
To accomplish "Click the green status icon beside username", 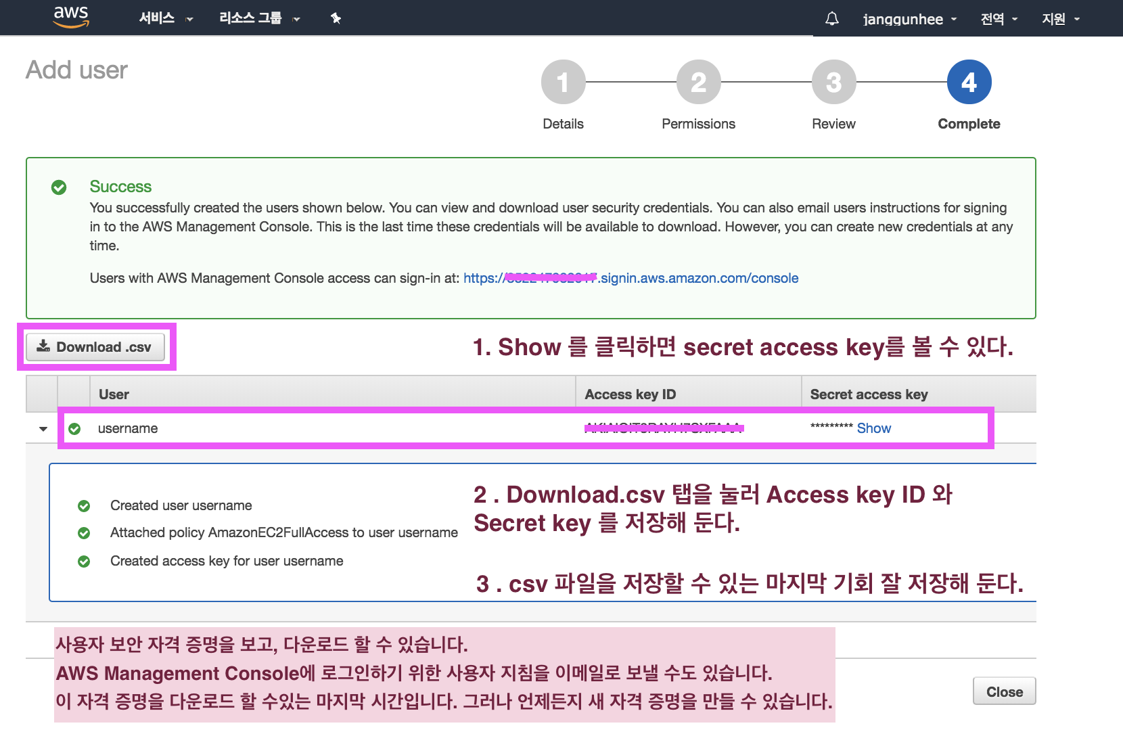I will [x=74, y=428].
